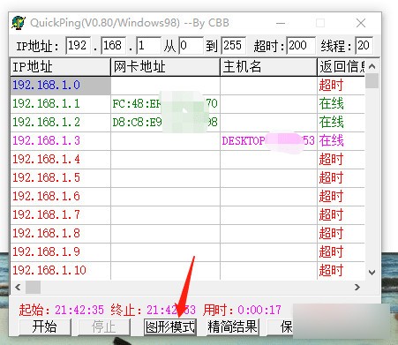Minimize the QuickPing window
The image size is (398, 345).
click(281, 23)
